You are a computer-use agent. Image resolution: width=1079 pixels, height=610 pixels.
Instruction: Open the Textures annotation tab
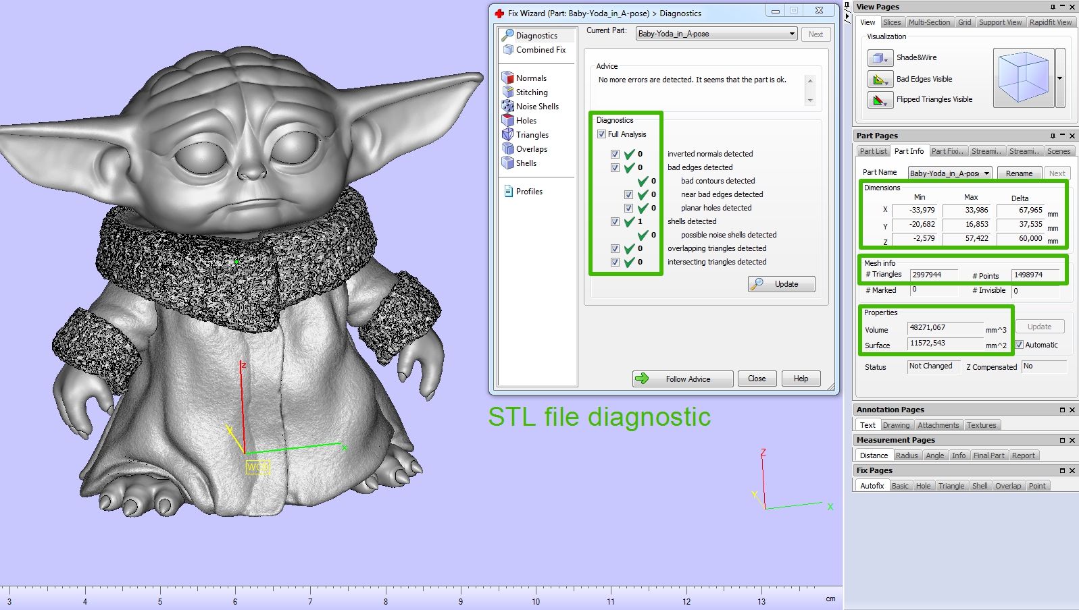pyautogui.click(x=981, y=425)
